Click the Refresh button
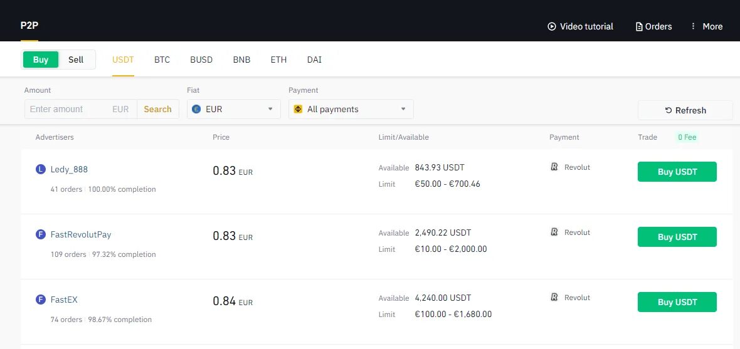Viewport: 740px width, 349px height. tap(685, 110)
